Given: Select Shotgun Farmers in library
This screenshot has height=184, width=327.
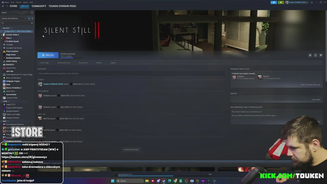Looking at the screenshot, I should tap(13, 118).
